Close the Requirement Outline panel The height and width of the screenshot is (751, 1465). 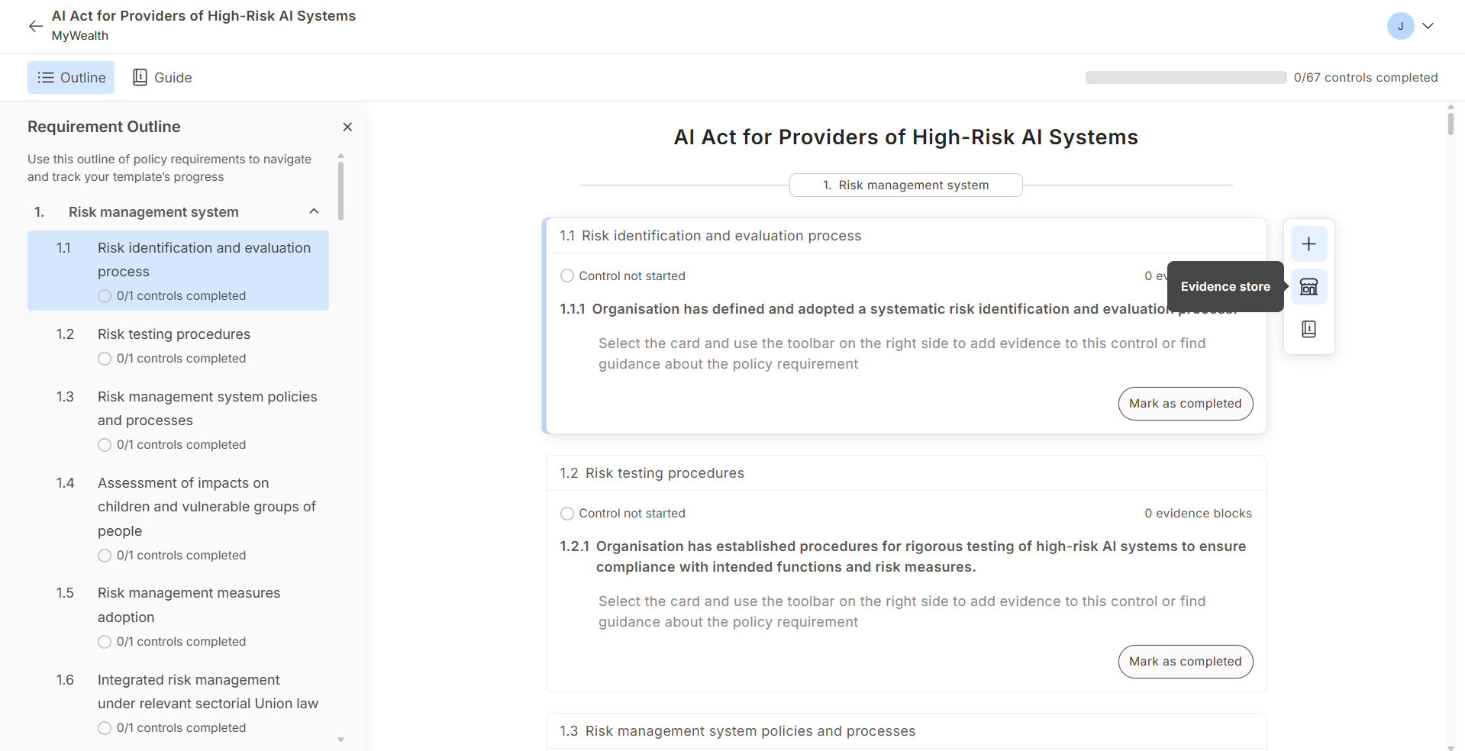[347, 127]
